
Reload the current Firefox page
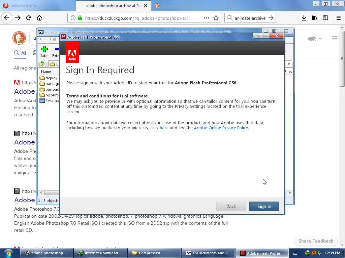click(29, 18)
